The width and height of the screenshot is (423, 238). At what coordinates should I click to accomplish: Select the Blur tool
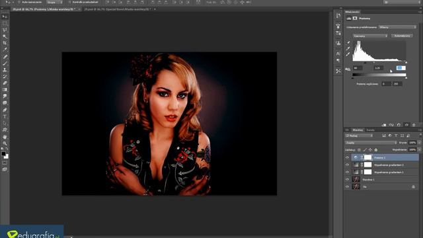[x=5, y=97]
